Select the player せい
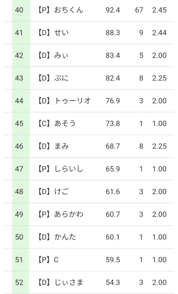The image size is (178, 294). click(x=62, y=33)
